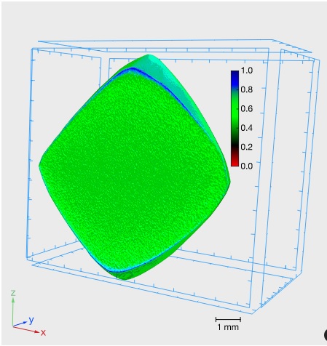Click the blue y-axis arrow of orientation triad

20,324
